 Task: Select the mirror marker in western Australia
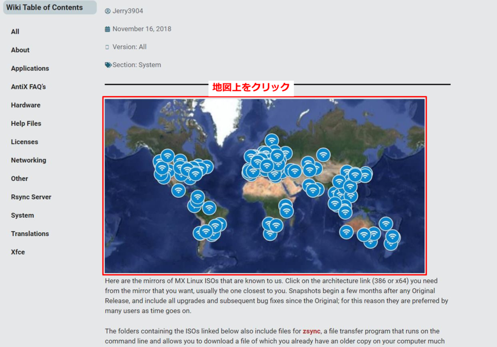pos(346,232)
